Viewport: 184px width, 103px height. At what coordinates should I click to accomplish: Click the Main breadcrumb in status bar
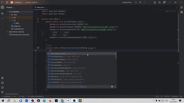tap(22, 96)
